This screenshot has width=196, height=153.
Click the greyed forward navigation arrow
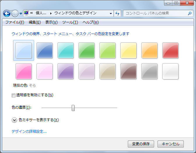[15, 13]
